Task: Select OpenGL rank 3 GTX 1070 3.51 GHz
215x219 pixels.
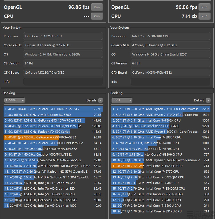Action: point(53,120)
